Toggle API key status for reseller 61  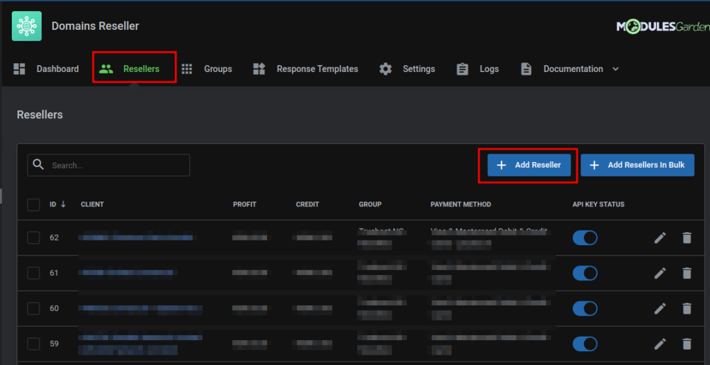coord(585,273)
